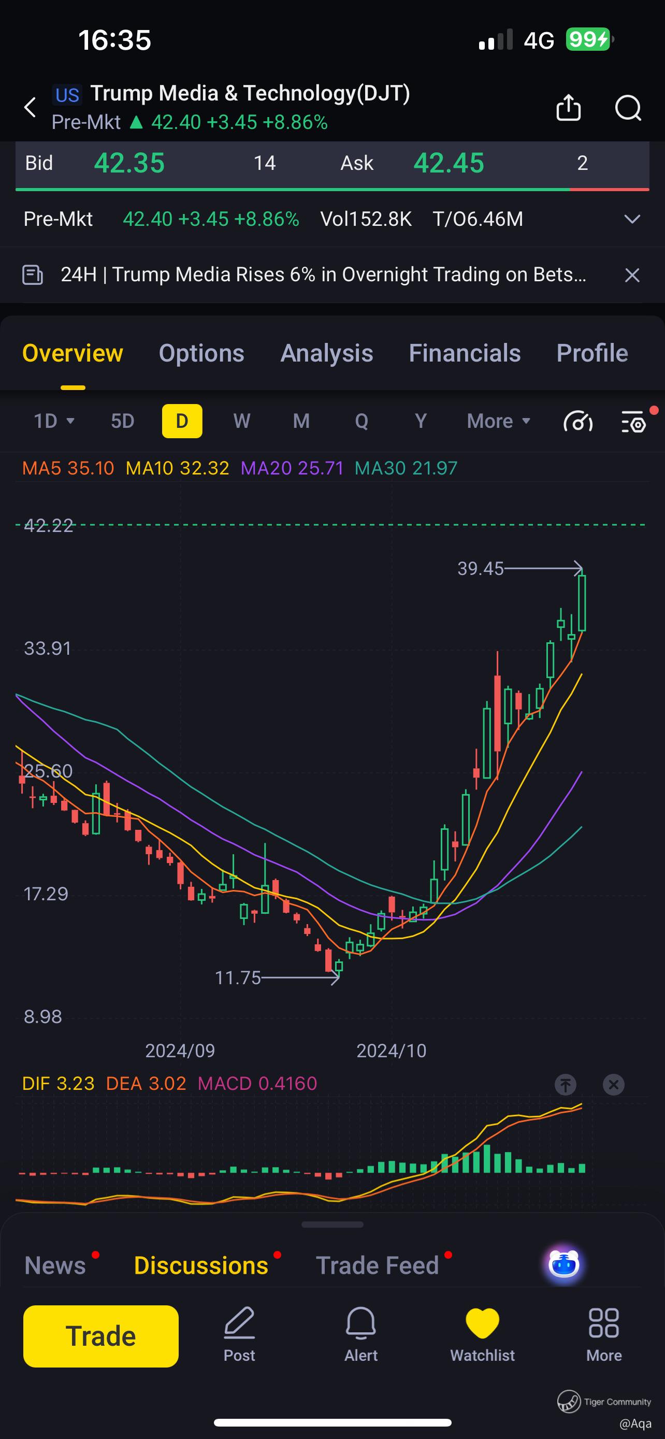Tap the MA30 21.97 indicator label
665x1439 pixels.
click(x=406, y=468)
